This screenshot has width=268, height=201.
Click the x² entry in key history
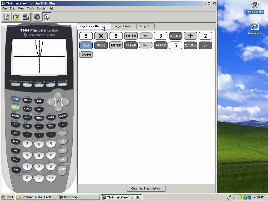tap(205, 45)
